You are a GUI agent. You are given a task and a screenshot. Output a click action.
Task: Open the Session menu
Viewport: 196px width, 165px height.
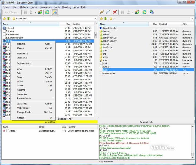coord(6,7)
